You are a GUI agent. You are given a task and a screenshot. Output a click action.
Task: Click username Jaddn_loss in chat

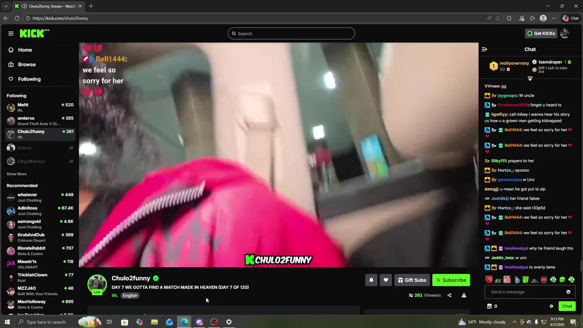[502, 258]
